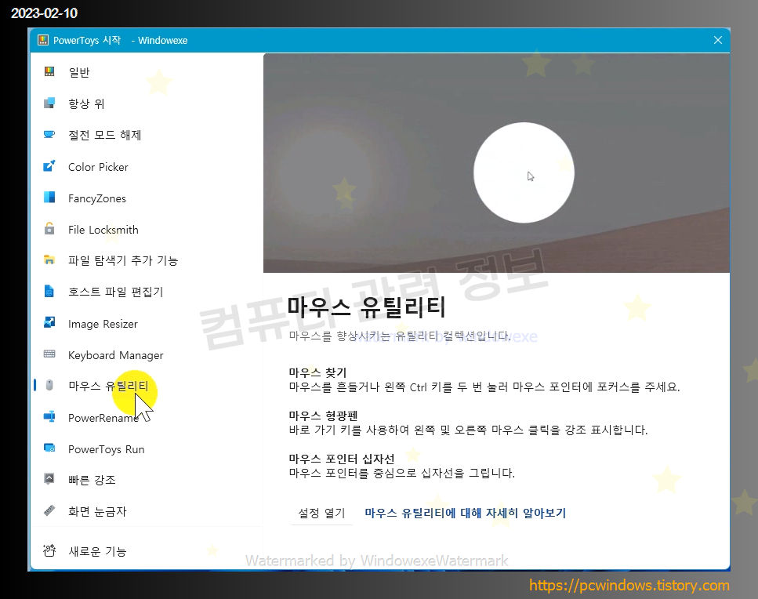Open File Locksmith from the sidebar
The width and height of the screenshot is (758, 599).
pos(147,230)
